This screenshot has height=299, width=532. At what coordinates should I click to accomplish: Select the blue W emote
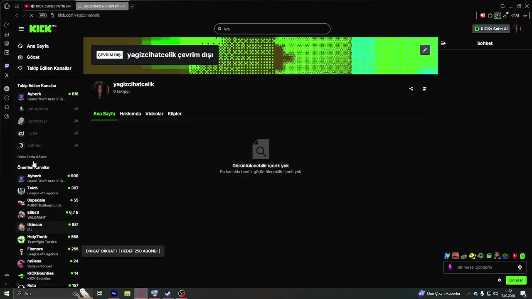[x=447, y=256]
